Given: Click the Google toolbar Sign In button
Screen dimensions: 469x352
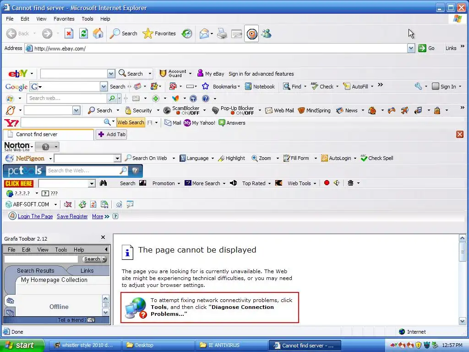Looking at the screenshot, I should [444, 87].
